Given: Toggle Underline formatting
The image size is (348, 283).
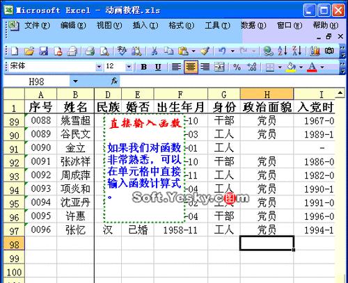Looking at the screenshot, I should [x=158, y=67].
